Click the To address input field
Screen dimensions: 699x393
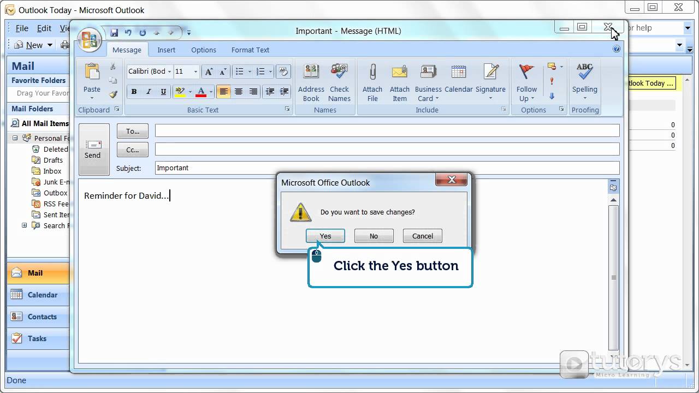[387, 130]
